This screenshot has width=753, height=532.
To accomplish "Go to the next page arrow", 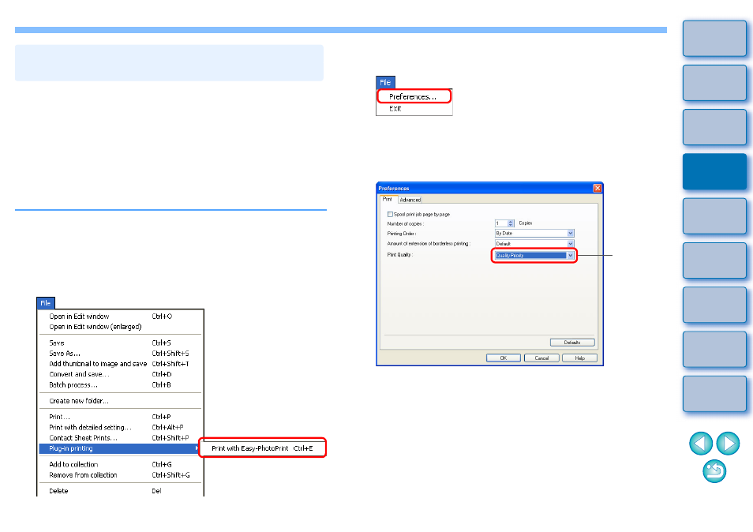I will pos(728,443).
